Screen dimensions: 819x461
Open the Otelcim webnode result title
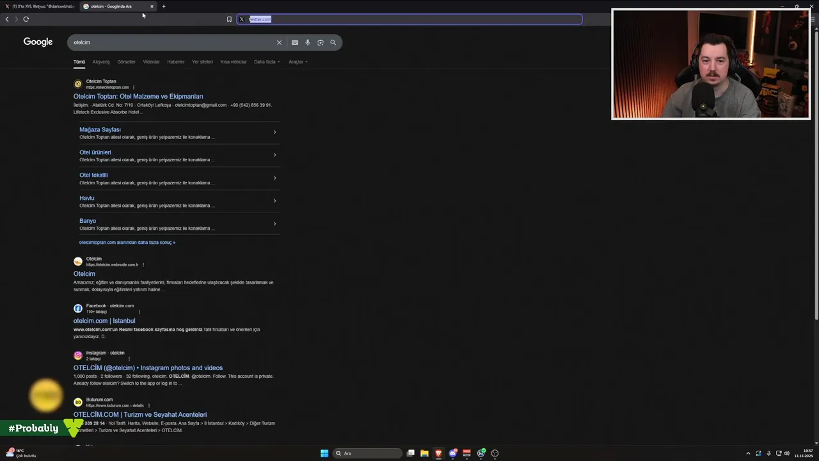(x=84, y=274)
